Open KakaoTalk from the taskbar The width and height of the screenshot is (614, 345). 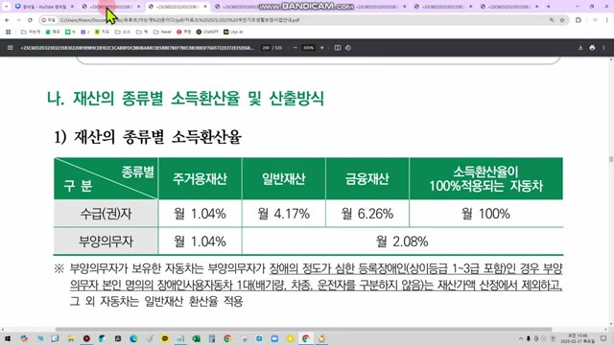(165, 338)
